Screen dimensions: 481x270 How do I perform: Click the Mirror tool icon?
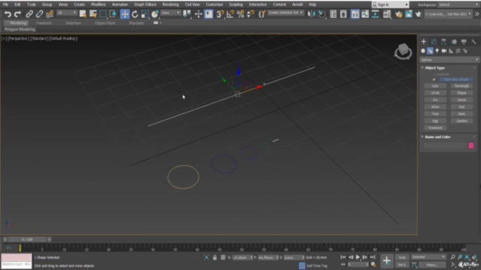point(311,14)
